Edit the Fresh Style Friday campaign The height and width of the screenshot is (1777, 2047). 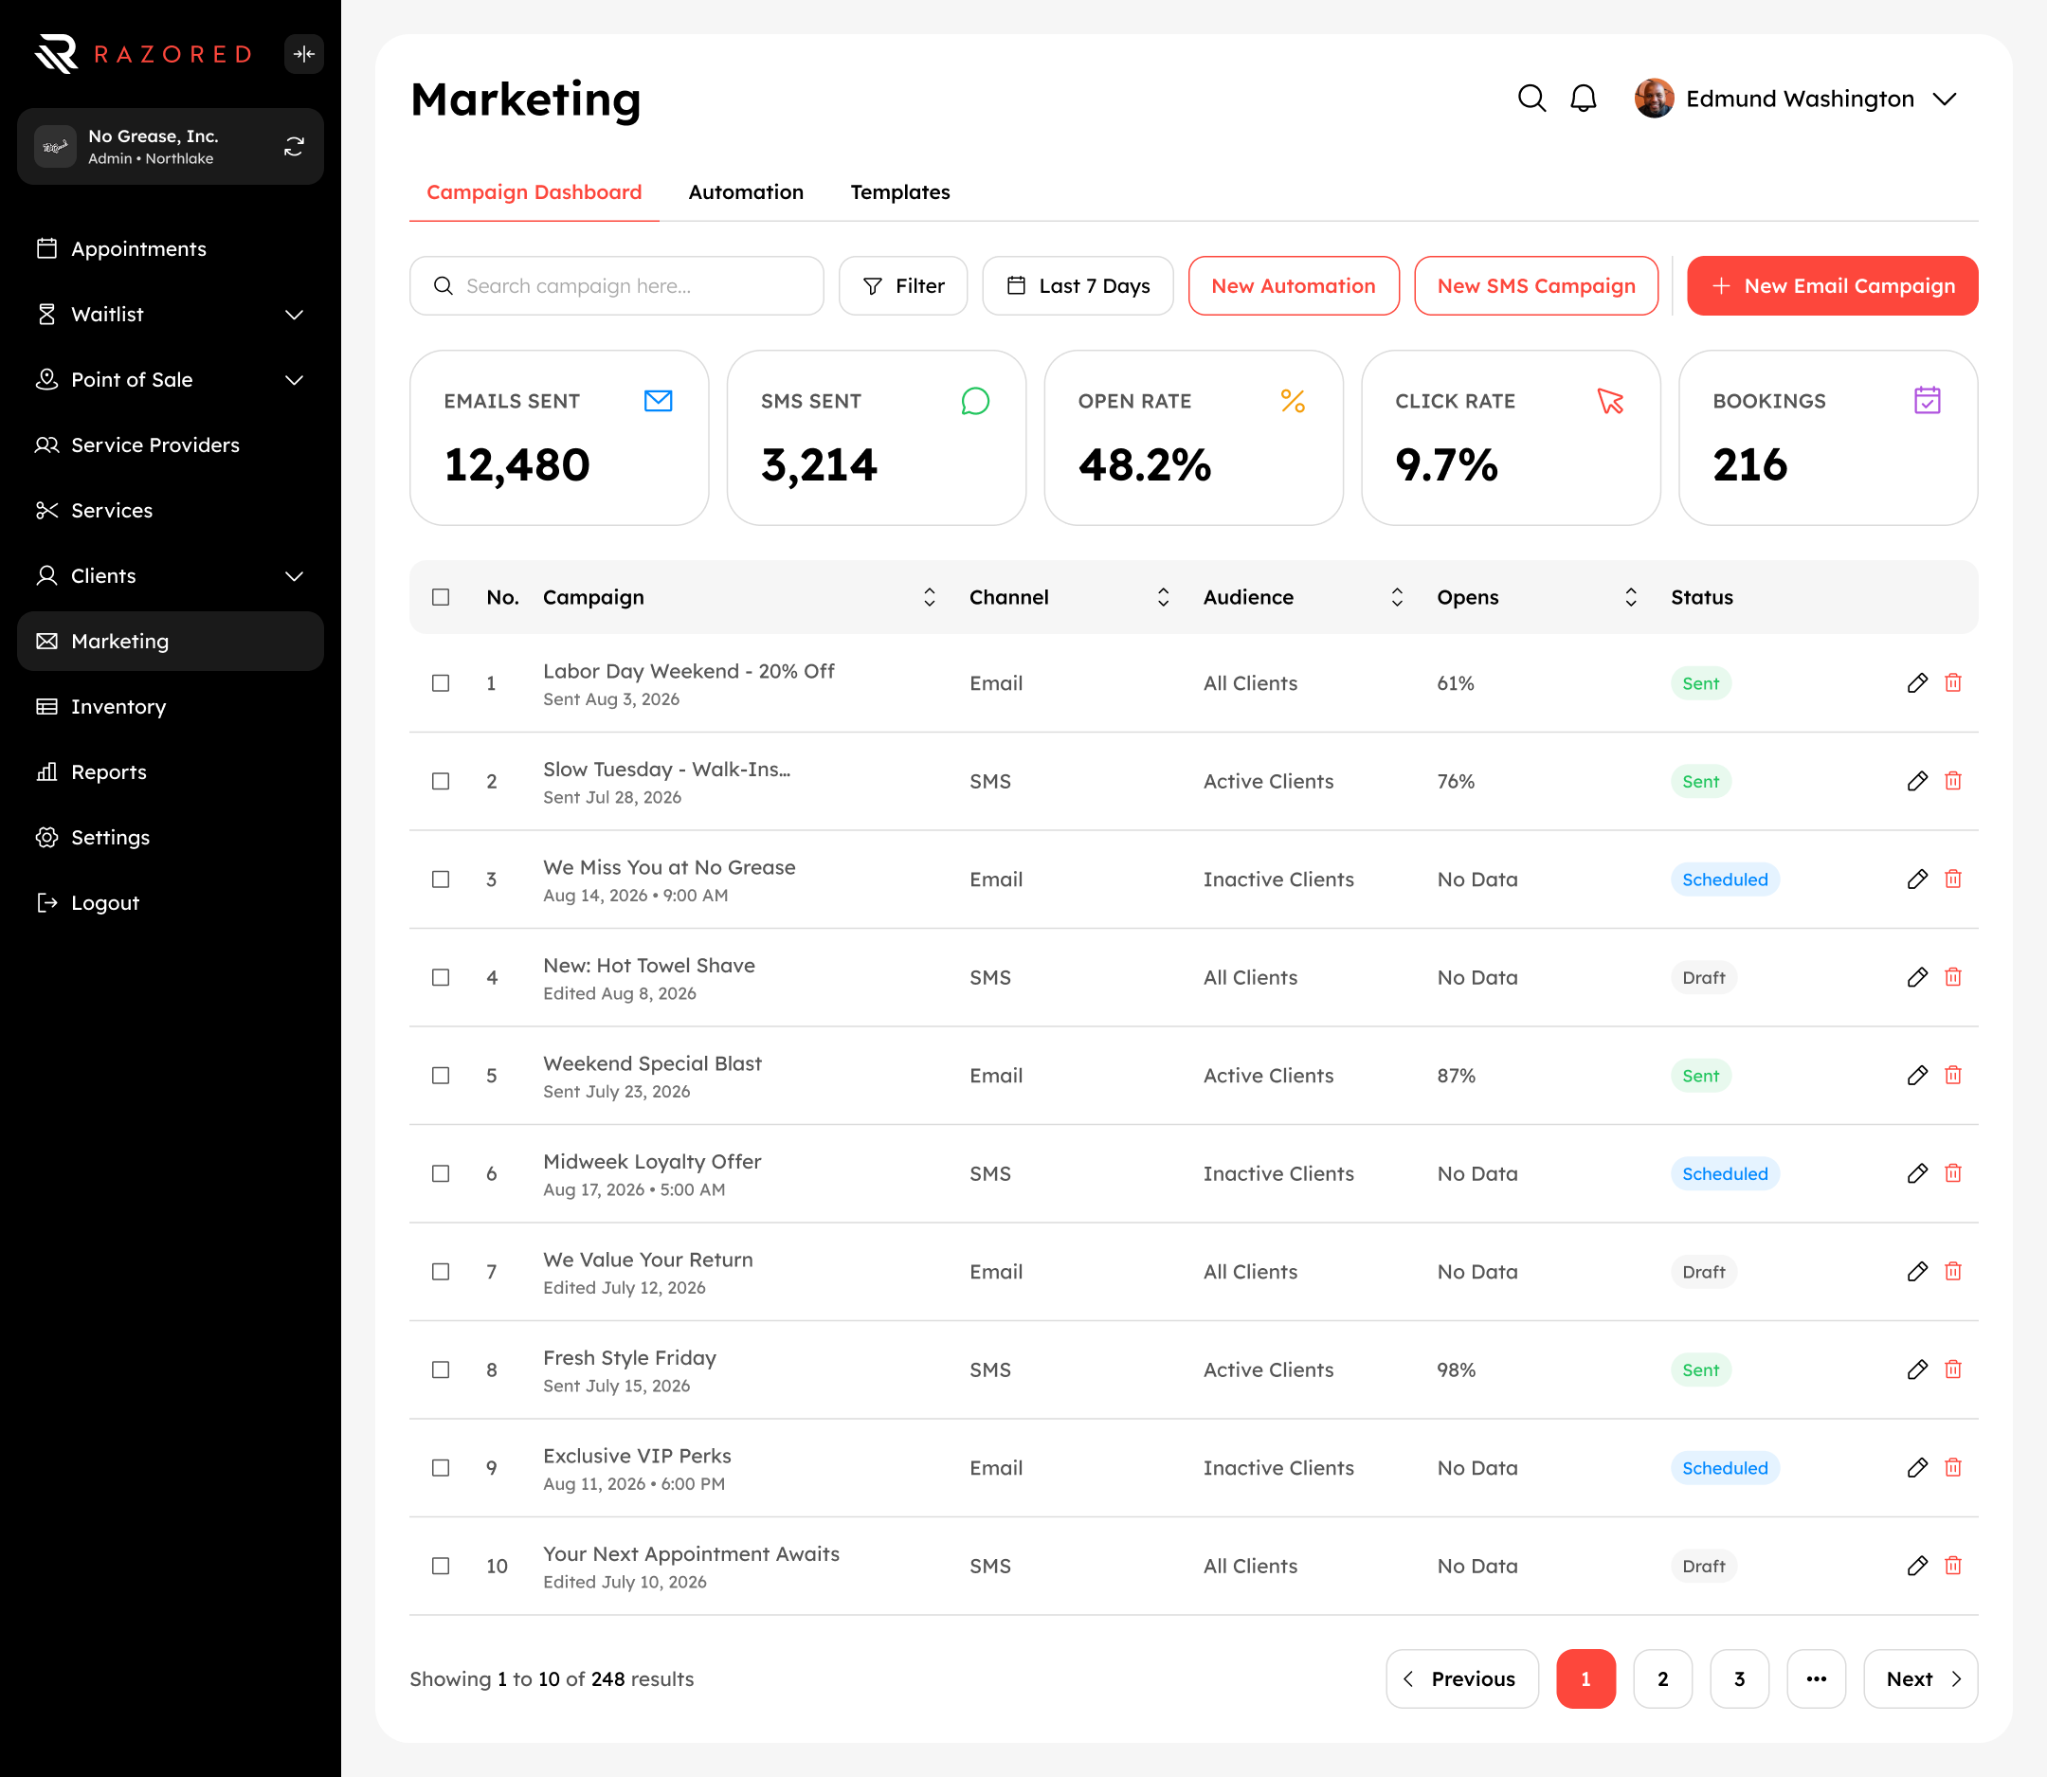tap(1917, 1369)
